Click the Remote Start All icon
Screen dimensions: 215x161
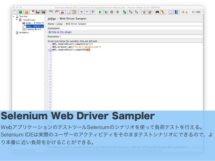click(x=125, y=12)
